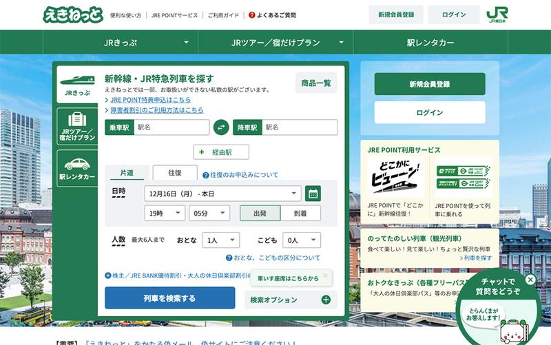
Task: Select the suitcase JRツアー side tab
Action: coord(77,127)
